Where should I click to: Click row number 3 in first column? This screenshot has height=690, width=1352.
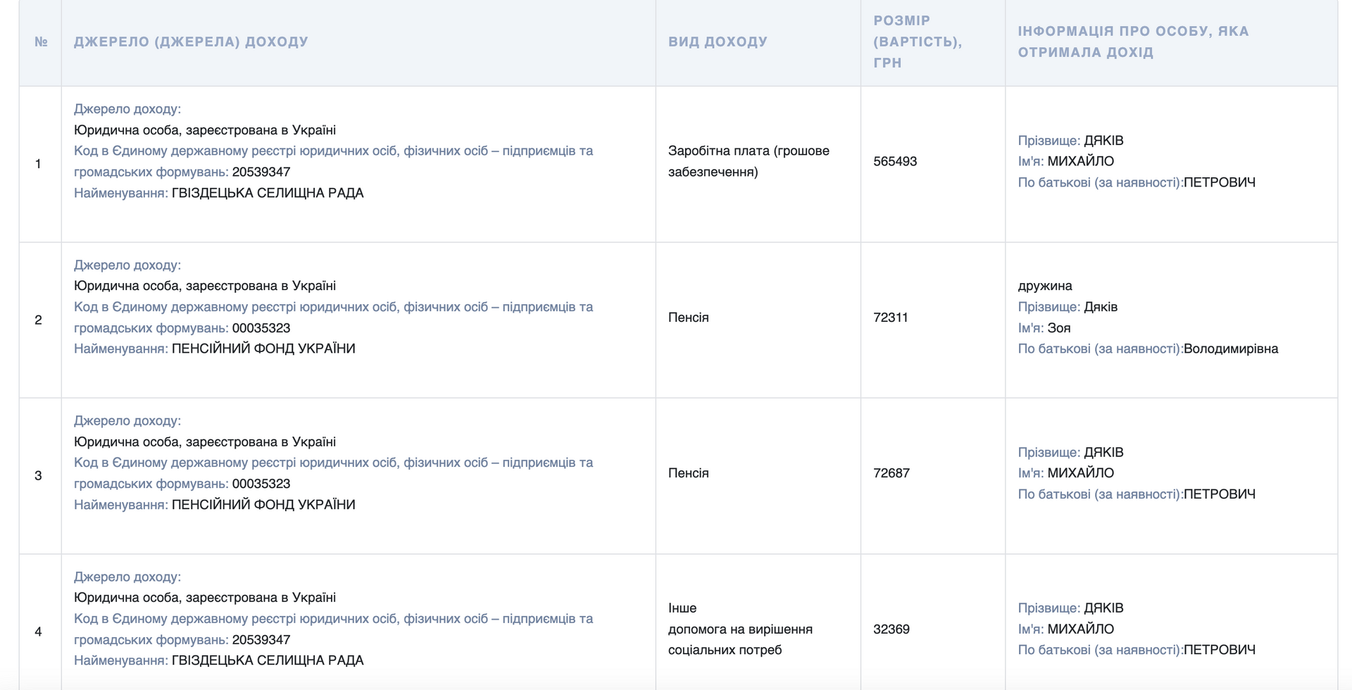coord(38,476)
